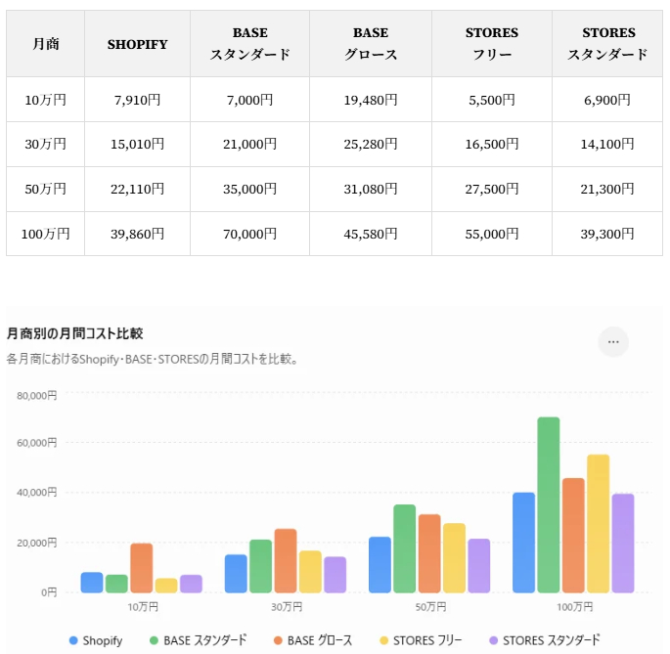Select the 7,910円 cell
Viewport: 670px width, 654px height.
[x=137, y=100]
